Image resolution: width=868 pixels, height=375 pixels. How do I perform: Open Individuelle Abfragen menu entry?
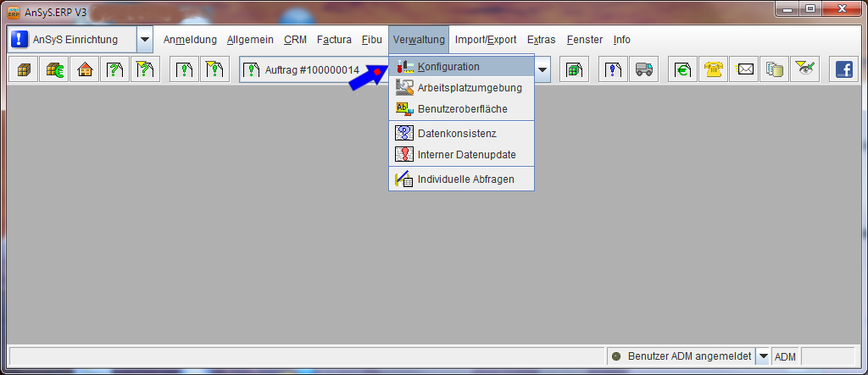tap(465, 179)
